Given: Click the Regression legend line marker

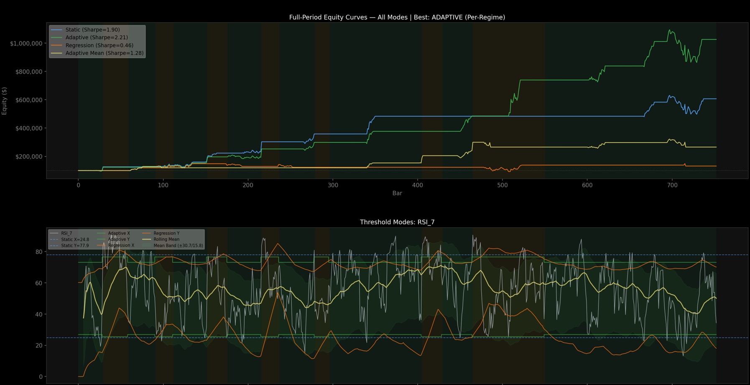Looking at the screenshot, I should click(x=57, y=45).
